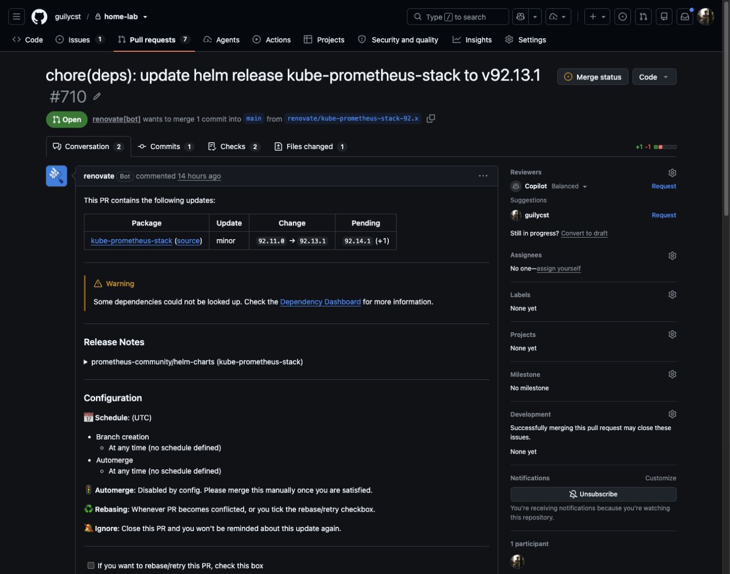Click the guilycst suggestion avatar
The height and width of the screenshot is (574, 730).
pyautogui.click(x=516, y=215)
